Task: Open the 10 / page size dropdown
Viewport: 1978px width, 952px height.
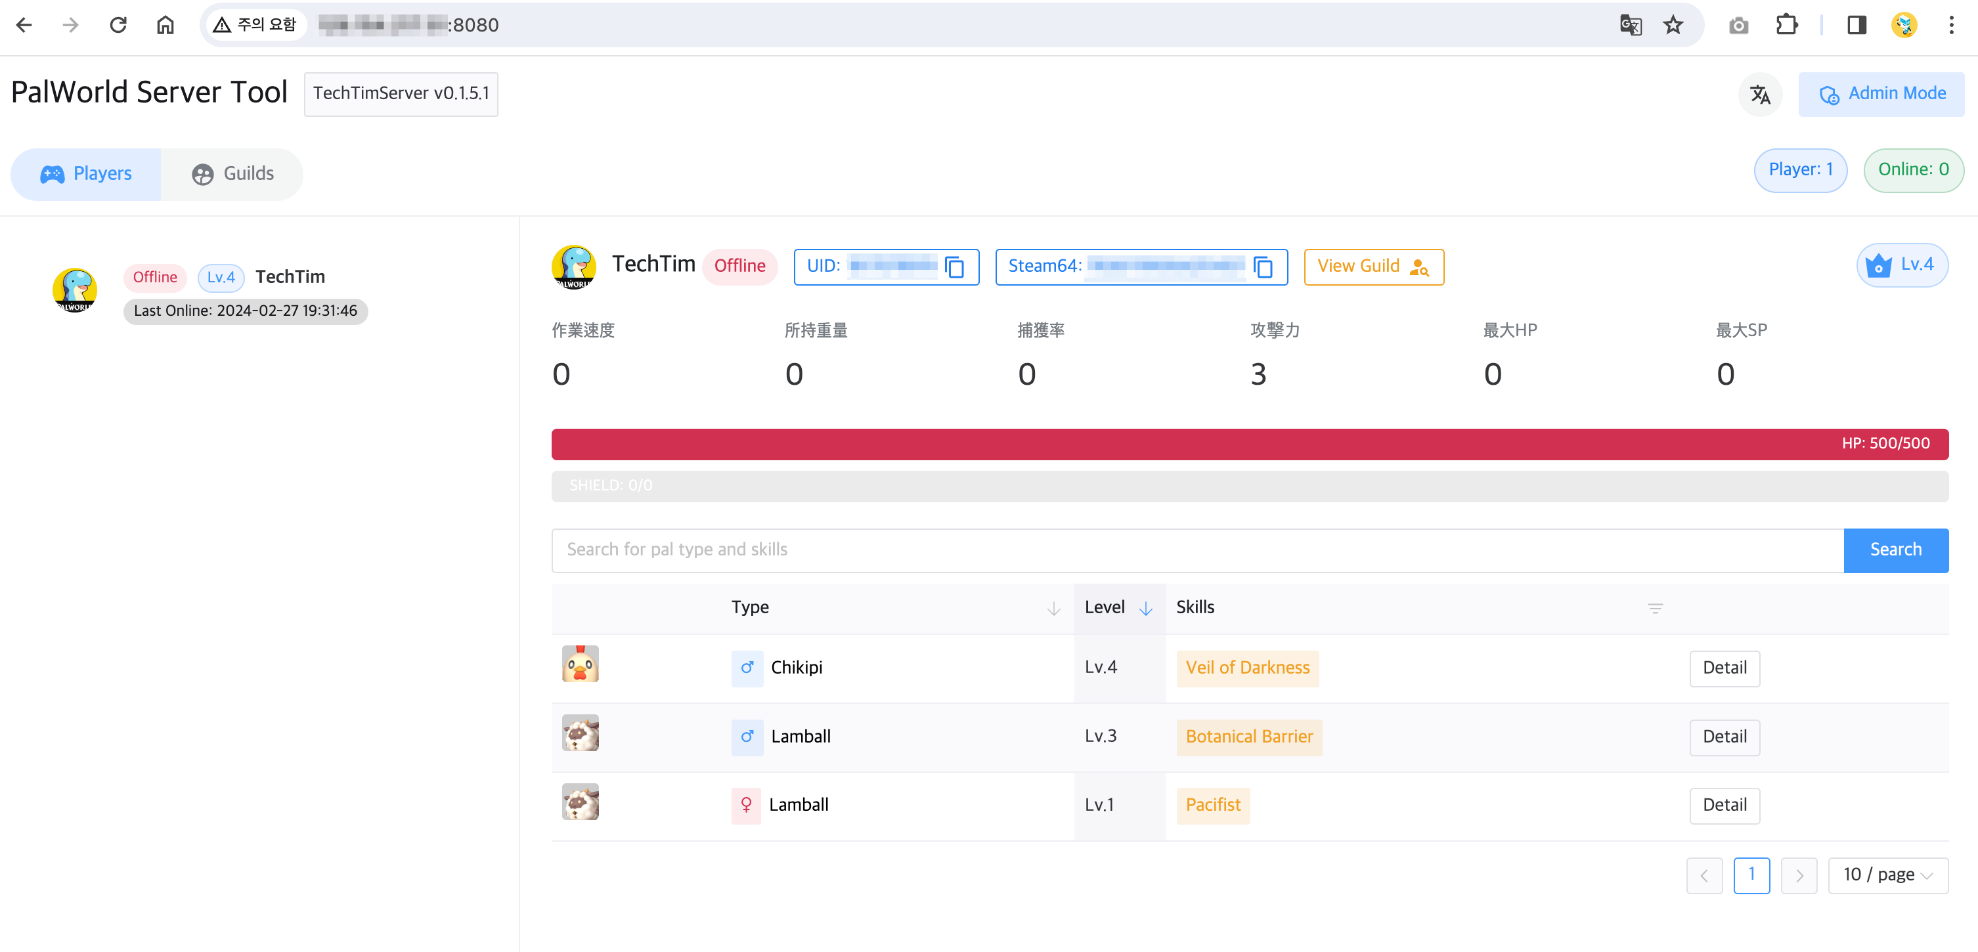Action: coord(1887,875)
